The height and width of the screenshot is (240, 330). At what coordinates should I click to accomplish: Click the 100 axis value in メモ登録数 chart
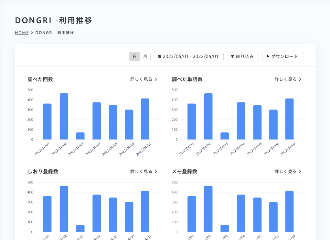click(175, 222)
